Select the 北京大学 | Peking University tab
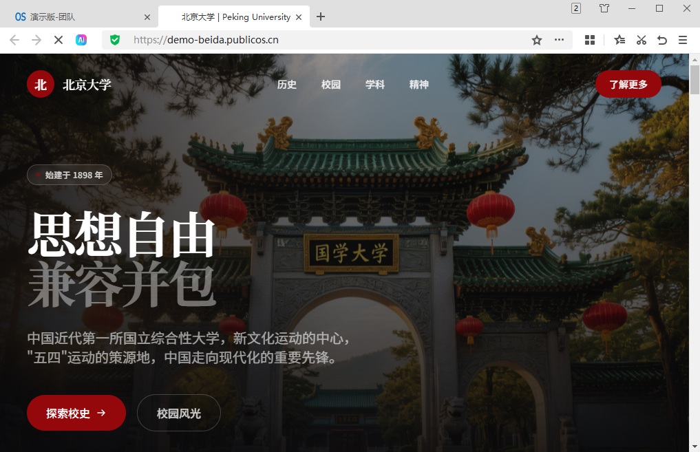 click(234, 17)
